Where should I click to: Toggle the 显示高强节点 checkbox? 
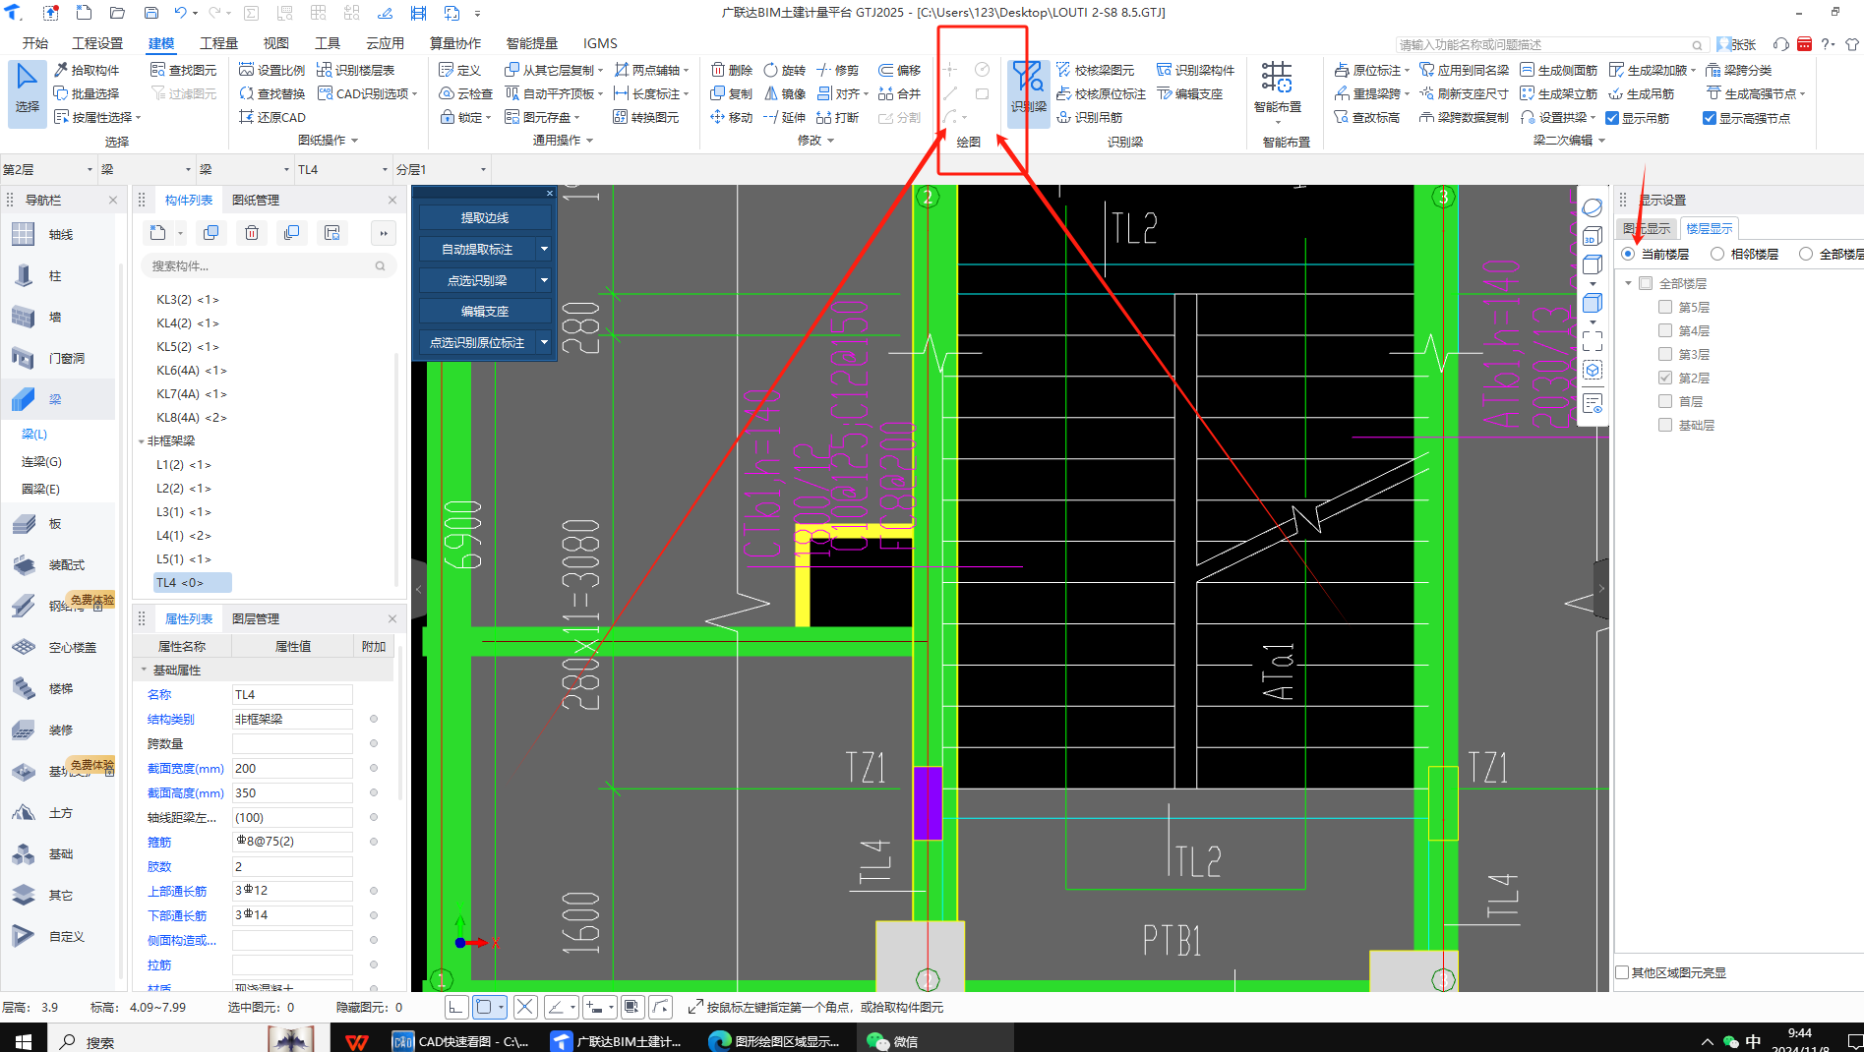[x=1710, y=118]
